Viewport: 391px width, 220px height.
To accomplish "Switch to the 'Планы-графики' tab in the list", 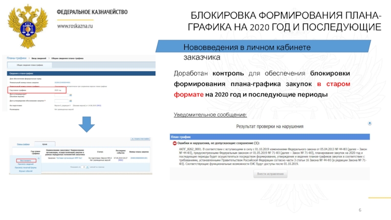I will (23, 144).
